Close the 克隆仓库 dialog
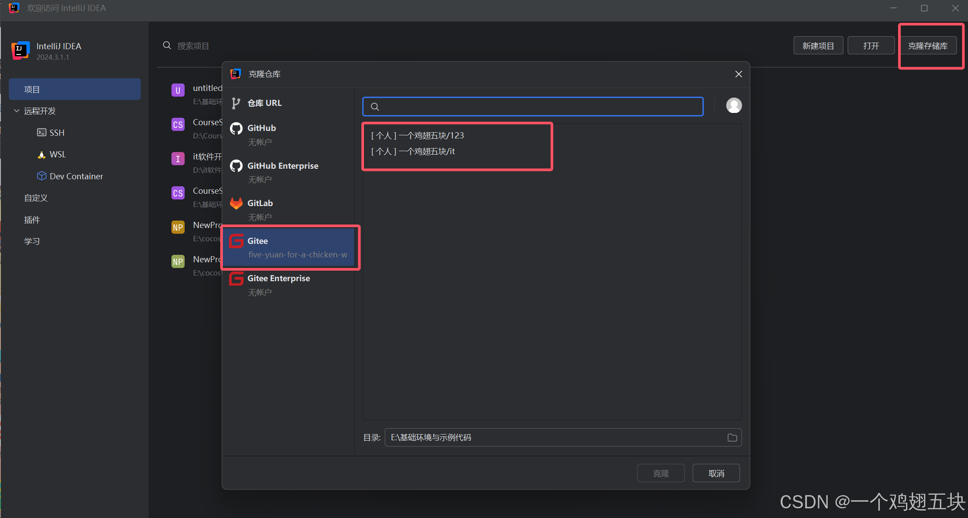968x518 pixels. 739,74
